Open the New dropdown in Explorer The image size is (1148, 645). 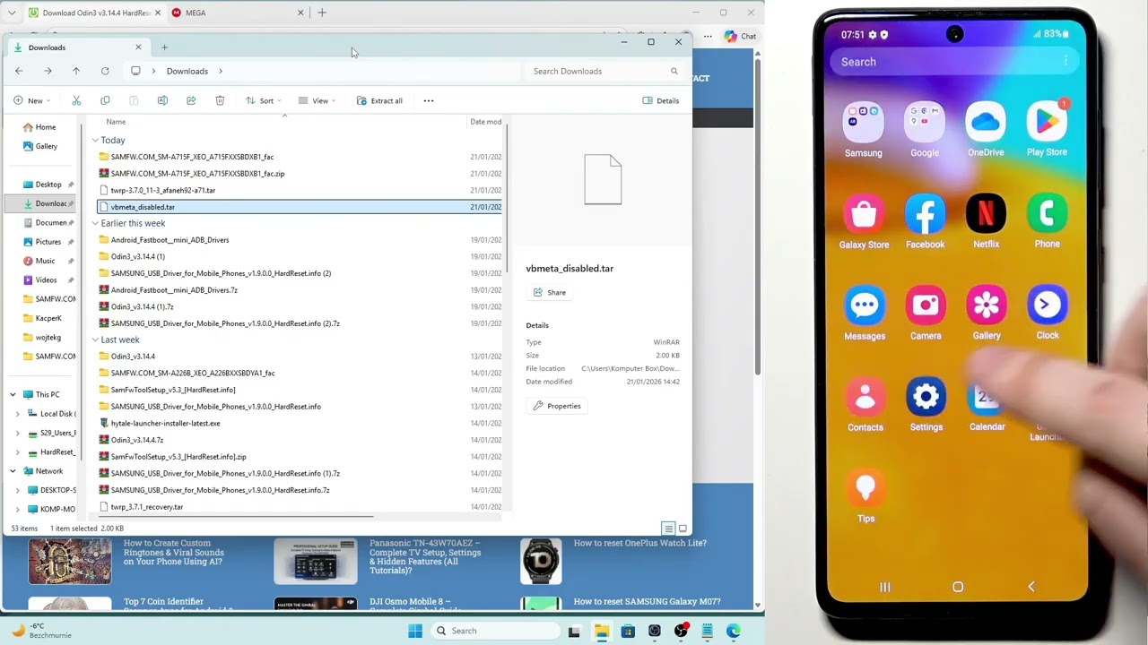click(34, 100)
